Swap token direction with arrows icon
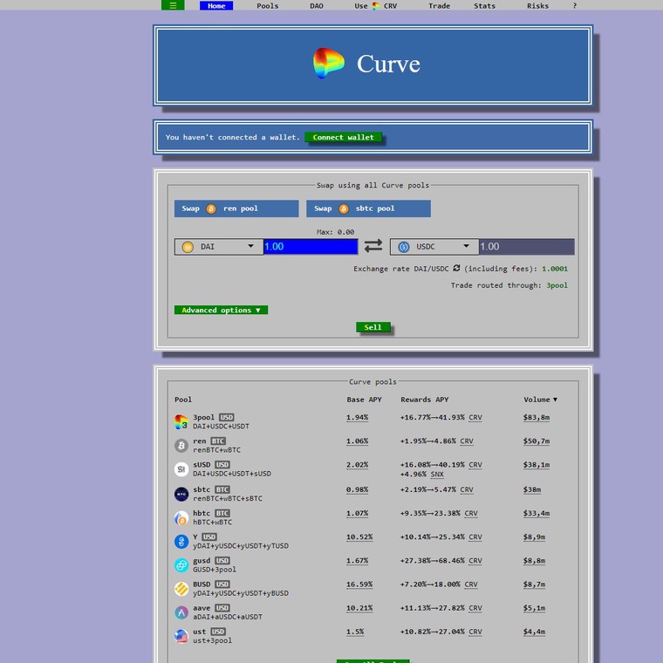The width and height of the screenshot is (663, 663). pyautogui.click(x=373, y=247)
